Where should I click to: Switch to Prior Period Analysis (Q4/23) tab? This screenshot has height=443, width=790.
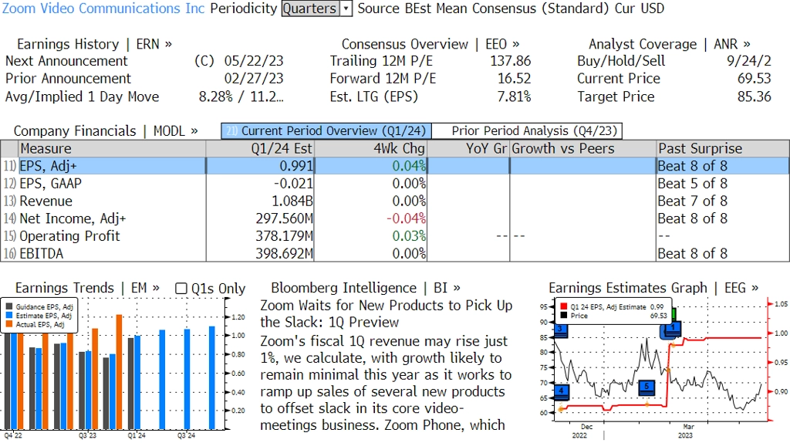pos(528,131)
